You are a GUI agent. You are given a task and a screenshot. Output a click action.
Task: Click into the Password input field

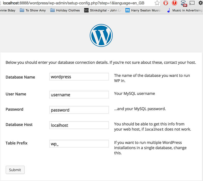click(x=79, y=110)
